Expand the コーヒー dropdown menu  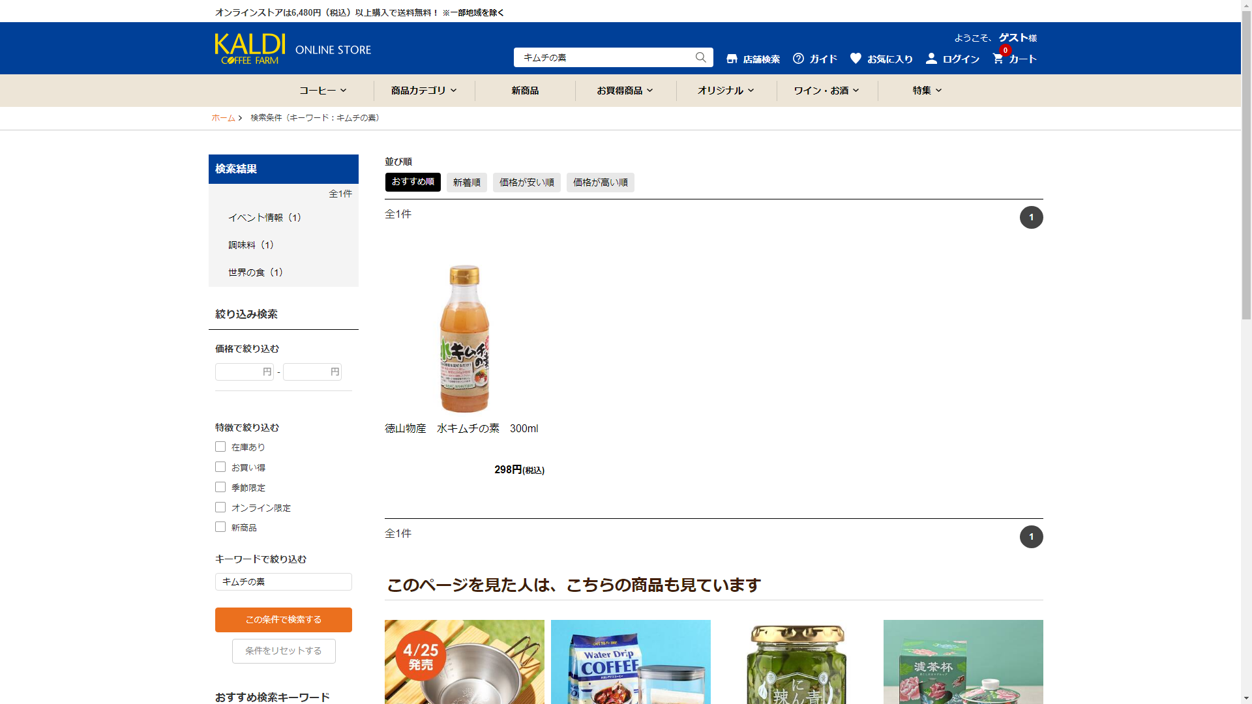tap(323, 91)
